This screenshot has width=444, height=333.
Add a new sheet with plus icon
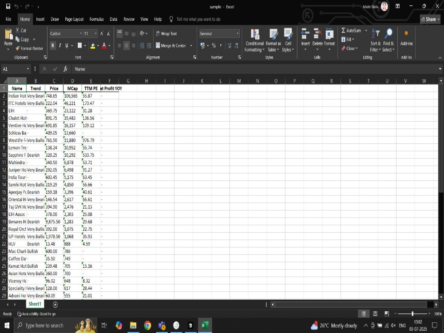click(55, 305)
